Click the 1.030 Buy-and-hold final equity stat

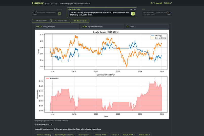tap(102, 27)
